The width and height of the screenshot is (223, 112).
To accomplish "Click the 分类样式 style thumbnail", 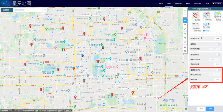I will [207, 15].
